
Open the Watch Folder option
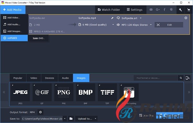point(109,10)
